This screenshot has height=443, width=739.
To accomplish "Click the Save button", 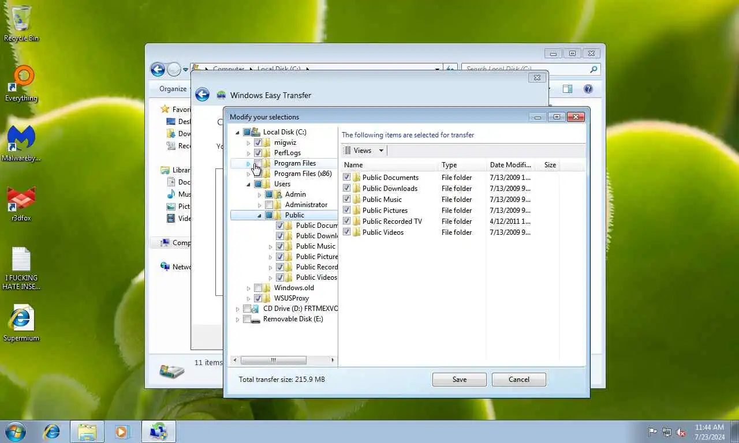I will [x=460, y=380].
